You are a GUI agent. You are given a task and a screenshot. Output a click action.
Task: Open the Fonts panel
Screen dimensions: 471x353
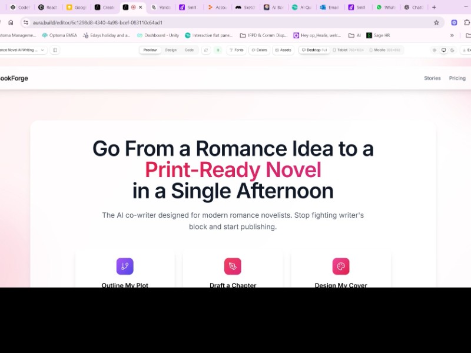[236, 50]
